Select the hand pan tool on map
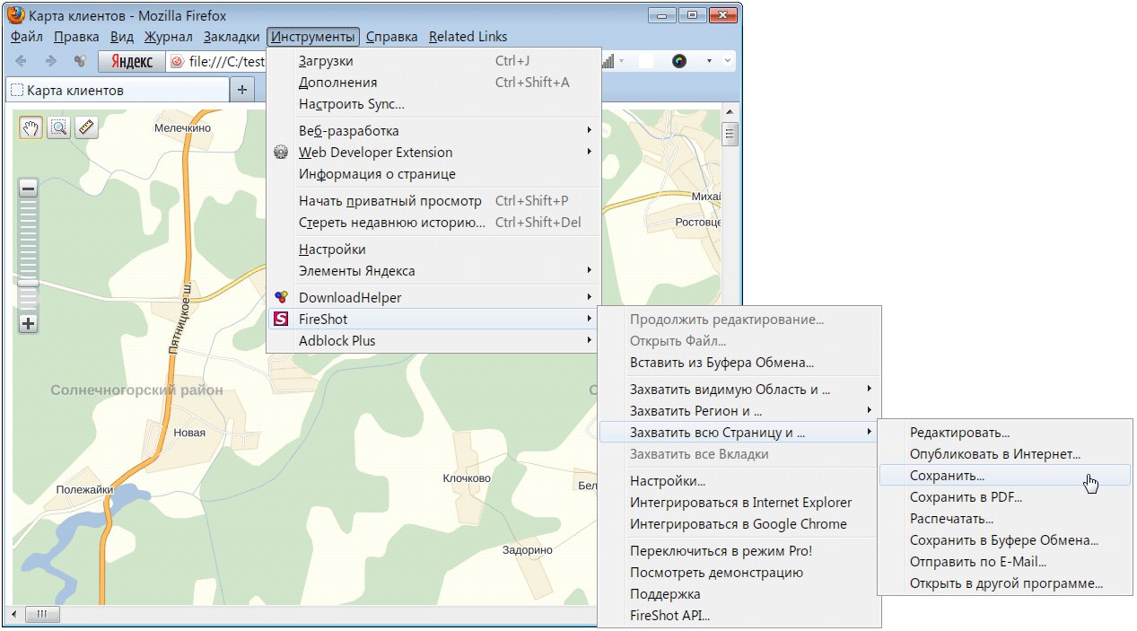 [x=31, y=127]
